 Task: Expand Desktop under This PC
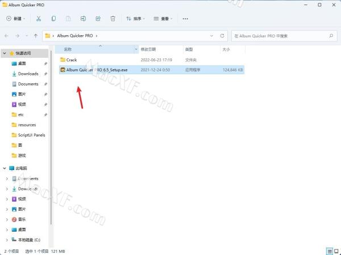pos(7,229)
